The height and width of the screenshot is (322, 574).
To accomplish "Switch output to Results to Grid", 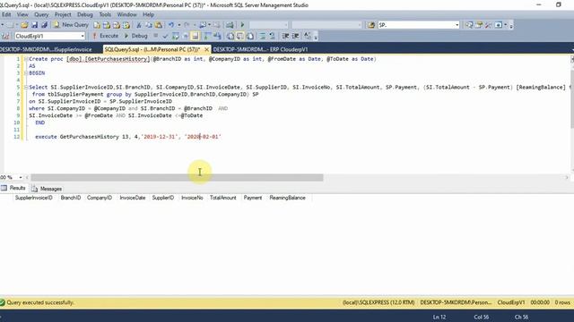I will tap(240, 36).
